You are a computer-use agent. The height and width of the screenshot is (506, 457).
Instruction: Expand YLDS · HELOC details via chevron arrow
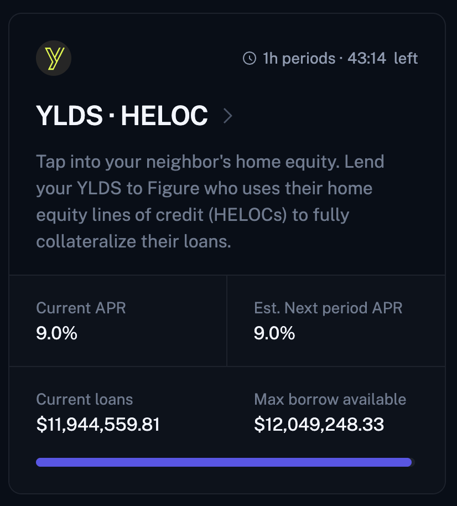(228, 116)
